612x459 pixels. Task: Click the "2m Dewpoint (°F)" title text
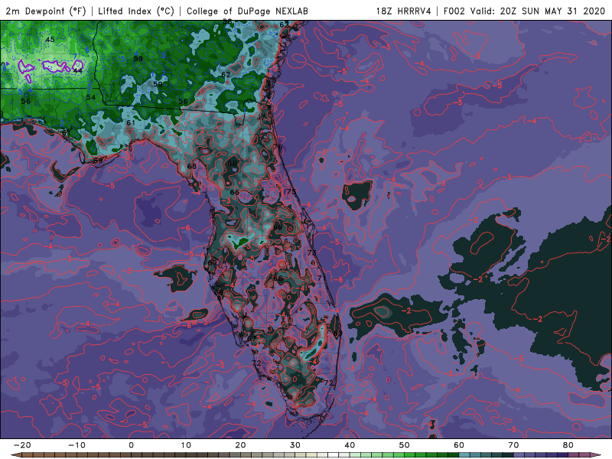46,11
